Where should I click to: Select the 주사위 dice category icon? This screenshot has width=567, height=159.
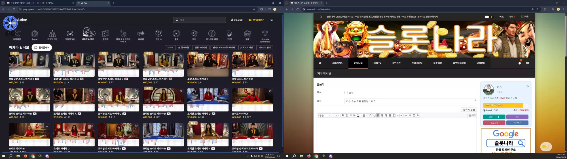point(141,34)
